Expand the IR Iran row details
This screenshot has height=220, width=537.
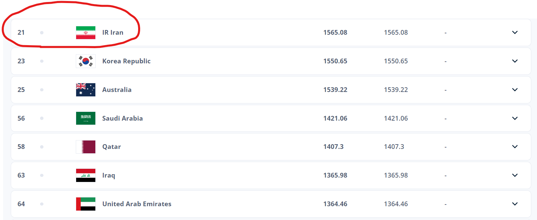coord(515,32)
